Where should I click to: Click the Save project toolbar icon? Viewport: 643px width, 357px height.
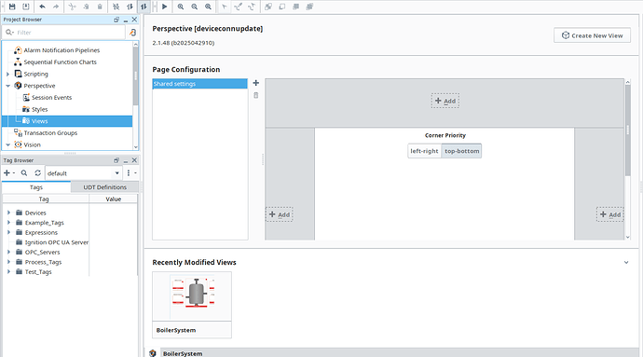(x=12, y=7)
